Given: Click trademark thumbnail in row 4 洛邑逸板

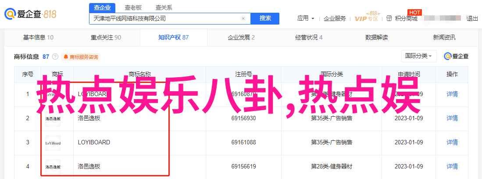Looking at the screenshot, I should click(x=53, y=167).
